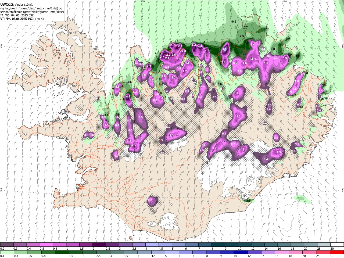Viewport: 344px width, 258px height.
Task: Click the '4.4' precipitation value on the map
Action: 200,46
